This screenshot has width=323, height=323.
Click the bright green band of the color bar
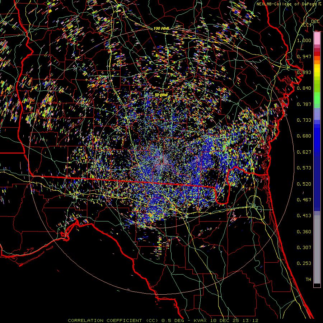pyautogui.click(x=317, y=98)
